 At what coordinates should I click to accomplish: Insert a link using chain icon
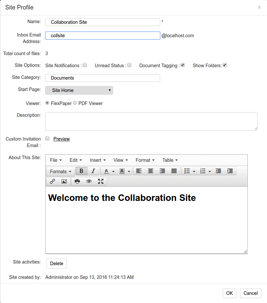pyautogui.click(x=52, y=181)
